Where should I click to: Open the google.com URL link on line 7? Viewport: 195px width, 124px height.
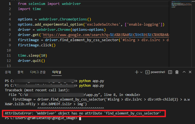tap(106, 35)
